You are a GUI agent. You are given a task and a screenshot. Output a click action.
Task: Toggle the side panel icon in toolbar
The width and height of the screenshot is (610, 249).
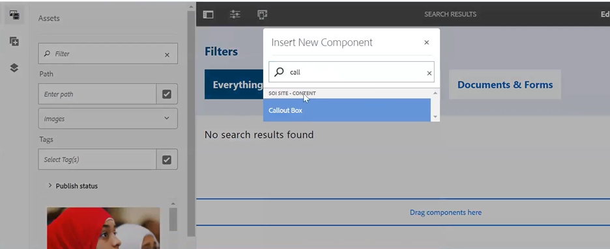tap(208, 14)
